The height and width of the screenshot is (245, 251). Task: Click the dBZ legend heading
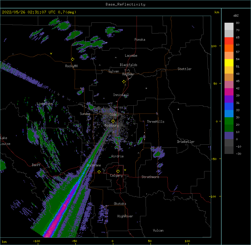(x=236, y=15)
